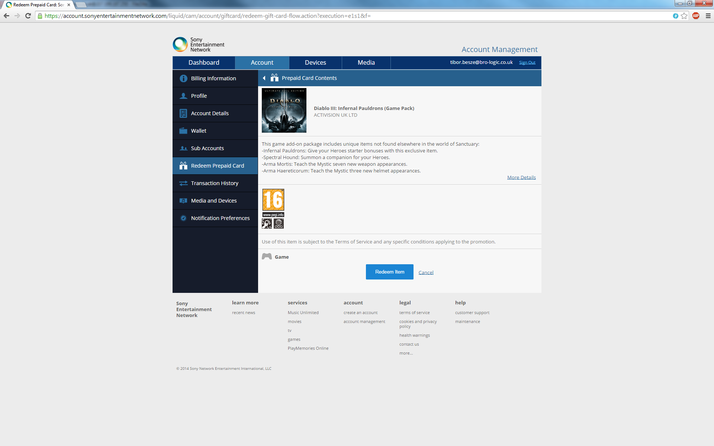This screenshot has height=446, width=714.
Task: Open Media and Devices in sidebar
Action: (x=215, y=201)
